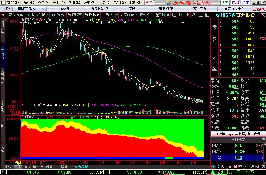This screenshot has height=175, width=266.
Task: Close the 600376 quote panel with X box
Action: click(263, 15)
